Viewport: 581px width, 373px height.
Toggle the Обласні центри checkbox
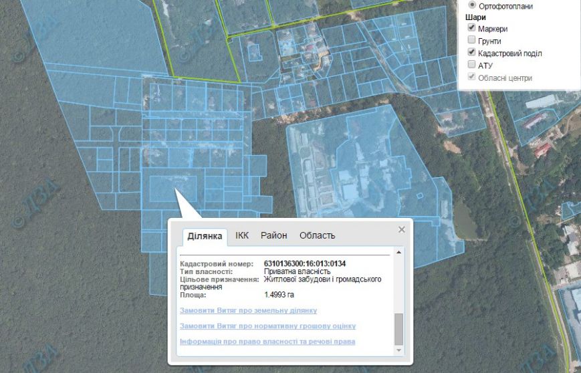pos(472,78)
